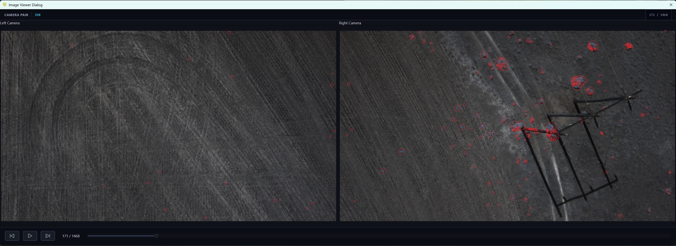Viewport: 676px width, 246px height.
Task: Click the Left Camera label
Action: (10, 23)
